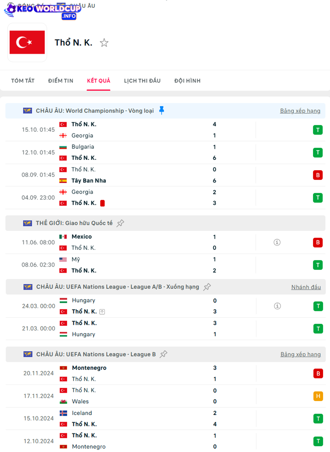Click the Bulgaria team name
This screenshot has width=330, height=452.
pyautogui.click(x=83, y=147)
